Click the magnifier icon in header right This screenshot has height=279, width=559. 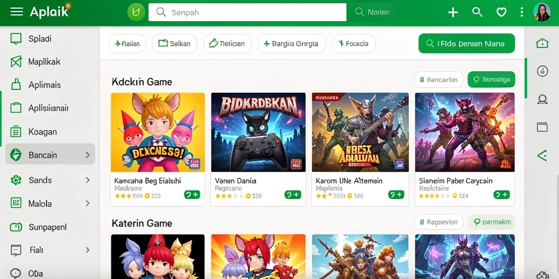point(477,12)
